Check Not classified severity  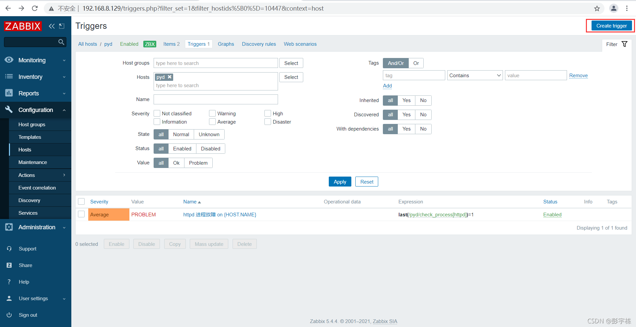[157, 113]
